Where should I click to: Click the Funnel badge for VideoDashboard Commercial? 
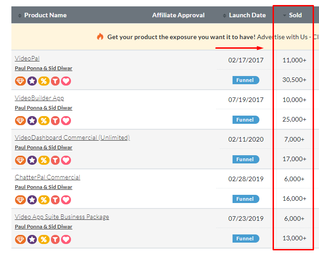[x=246, y=159]
